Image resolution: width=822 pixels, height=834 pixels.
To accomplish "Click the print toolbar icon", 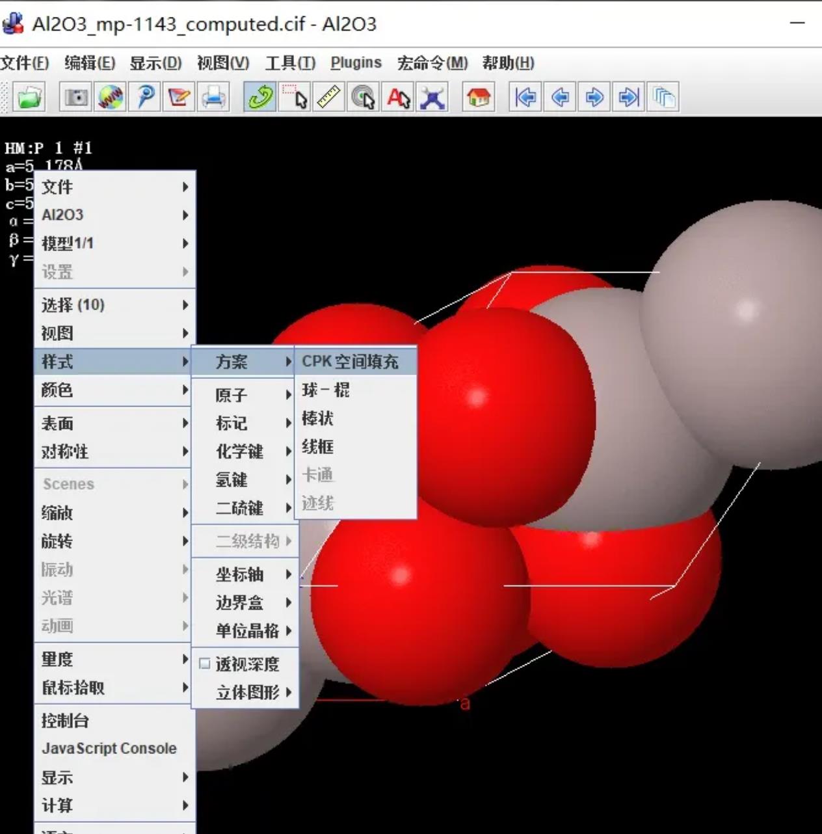I will click(213, 98).
